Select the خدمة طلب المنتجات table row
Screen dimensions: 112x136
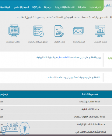[56, 102]
